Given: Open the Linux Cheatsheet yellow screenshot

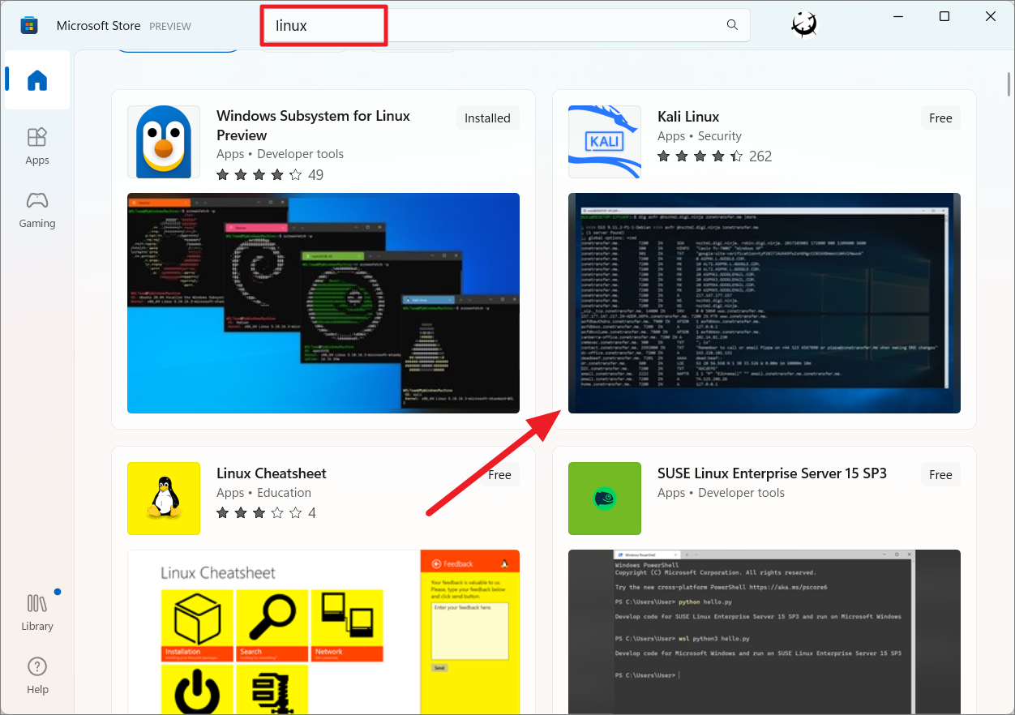Looking at the screenshot, I should tap(323, 632).
